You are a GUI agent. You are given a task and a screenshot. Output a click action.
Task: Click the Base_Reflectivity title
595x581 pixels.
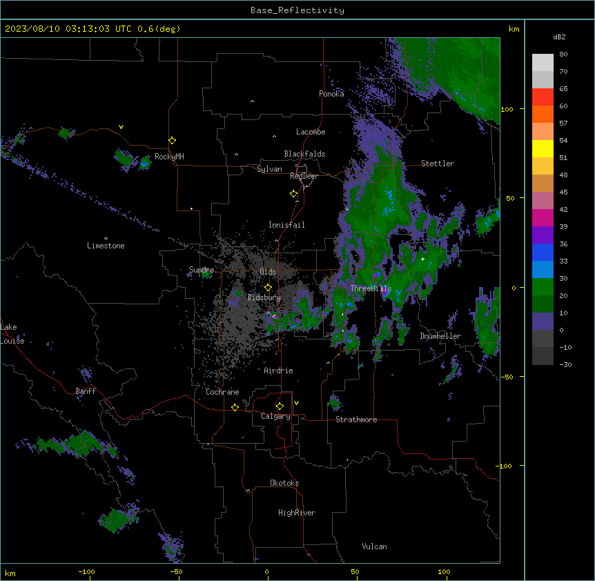pos(297,10)
